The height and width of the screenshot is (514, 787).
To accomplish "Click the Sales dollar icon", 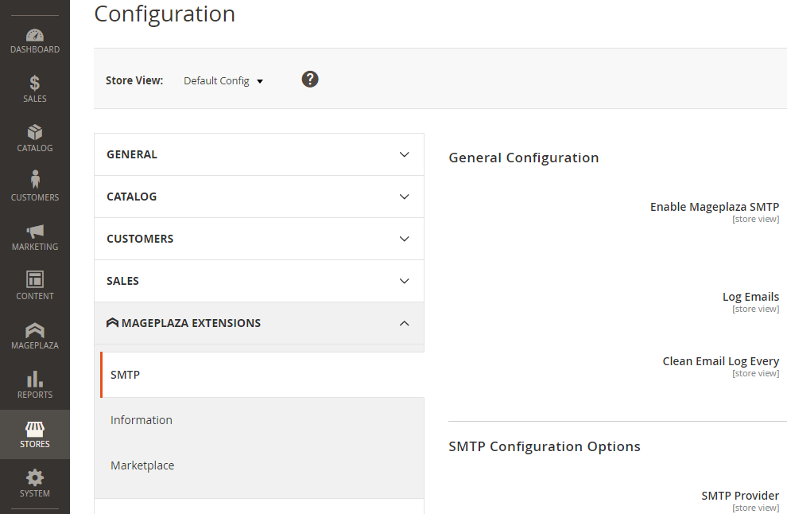I will point(34,84).
